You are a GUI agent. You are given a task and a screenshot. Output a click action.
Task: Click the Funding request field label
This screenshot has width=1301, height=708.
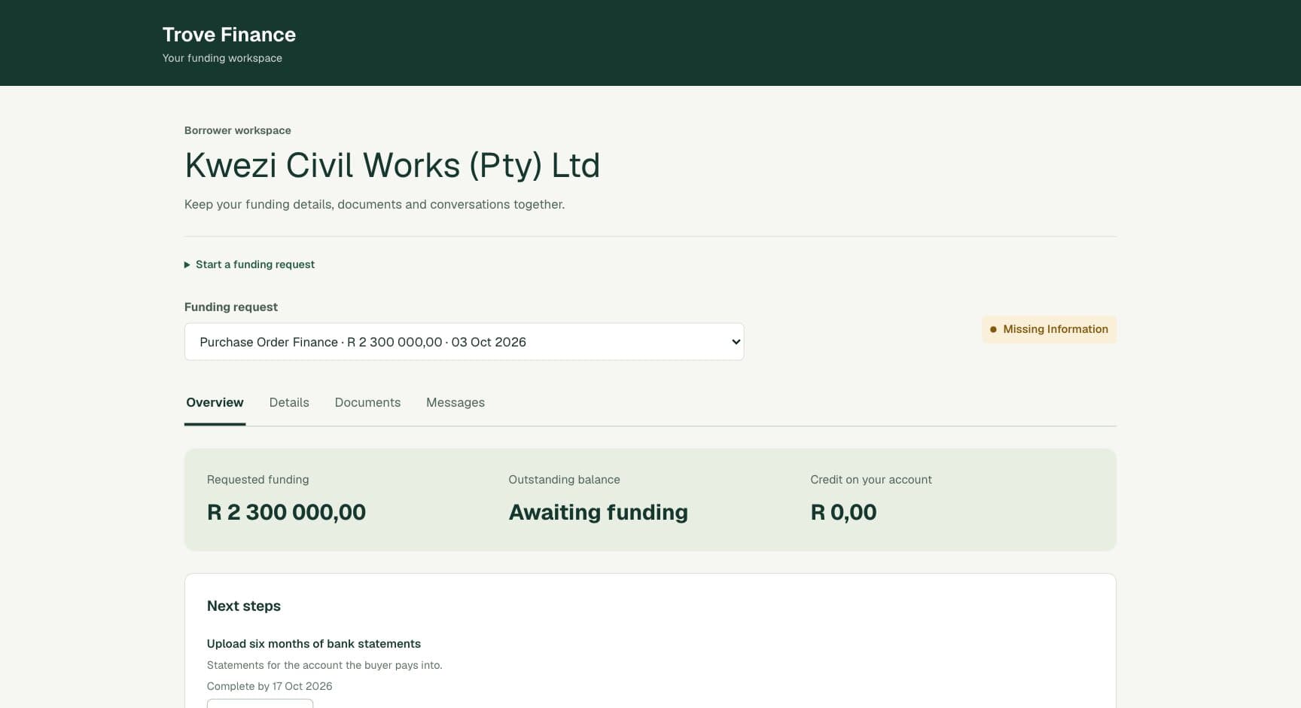pos(231,307)
